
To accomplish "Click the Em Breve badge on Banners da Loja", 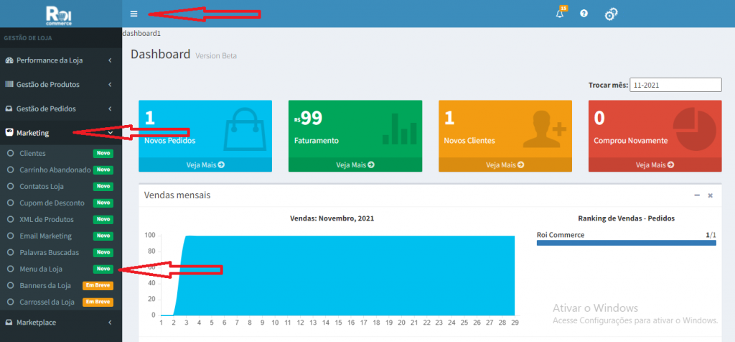I will [98, 286].
